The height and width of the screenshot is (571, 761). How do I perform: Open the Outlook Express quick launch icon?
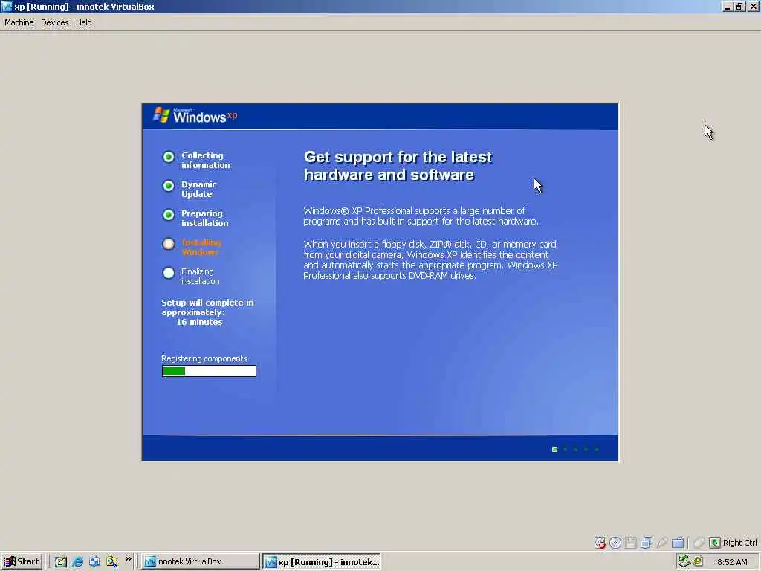(x=94, y=561)
